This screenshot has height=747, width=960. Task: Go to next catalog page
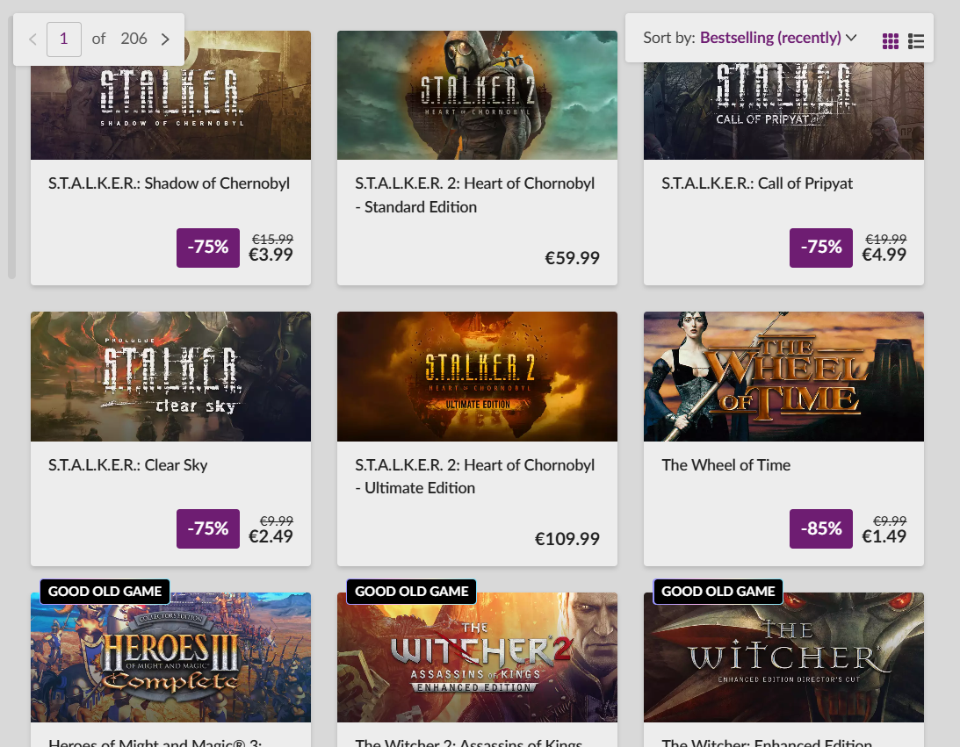pos(165,39)
